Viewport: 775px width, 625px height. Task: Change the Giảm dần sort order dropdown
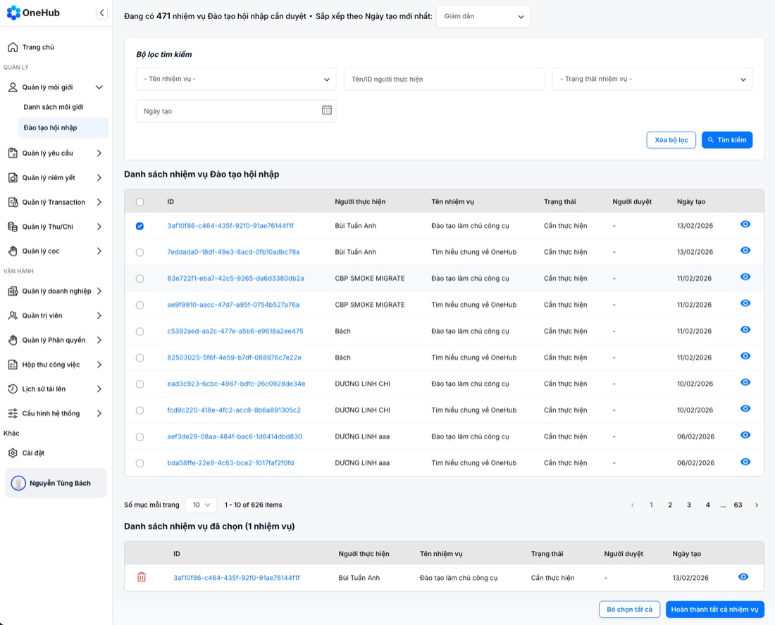[x=483, y=16]
